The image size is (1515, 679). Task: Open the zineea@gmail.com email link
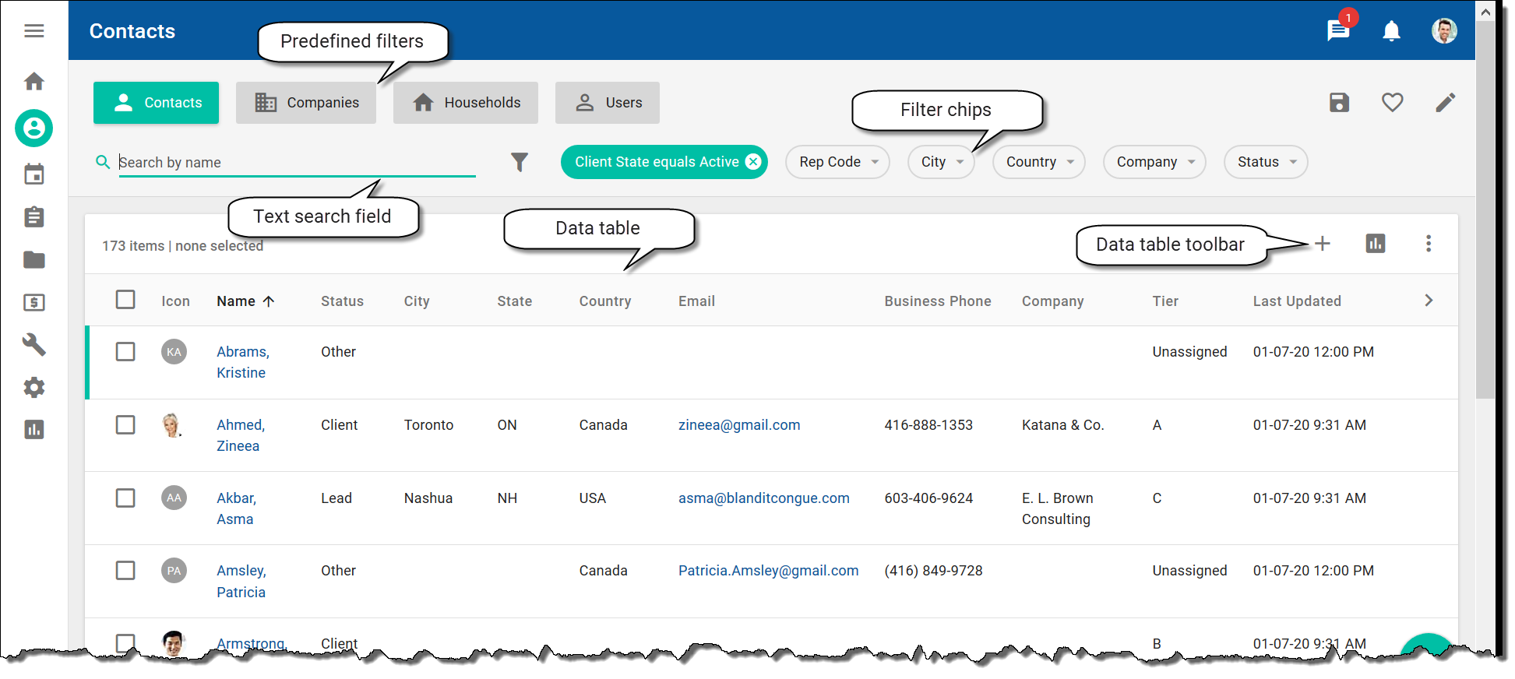point(738,425)
